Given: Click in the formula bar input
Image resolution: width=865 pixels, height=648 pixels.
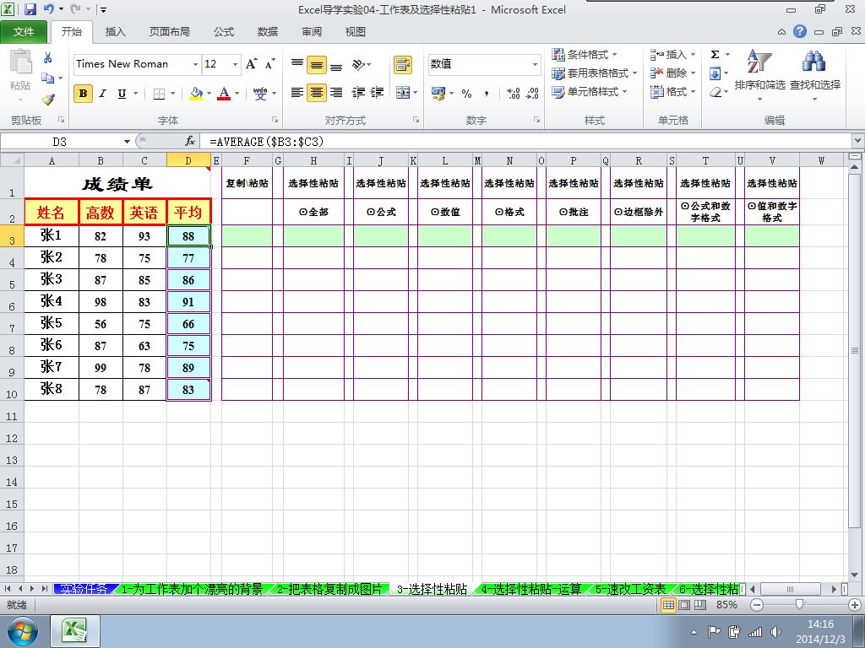Looking at the screenshot, I should 527,142.
